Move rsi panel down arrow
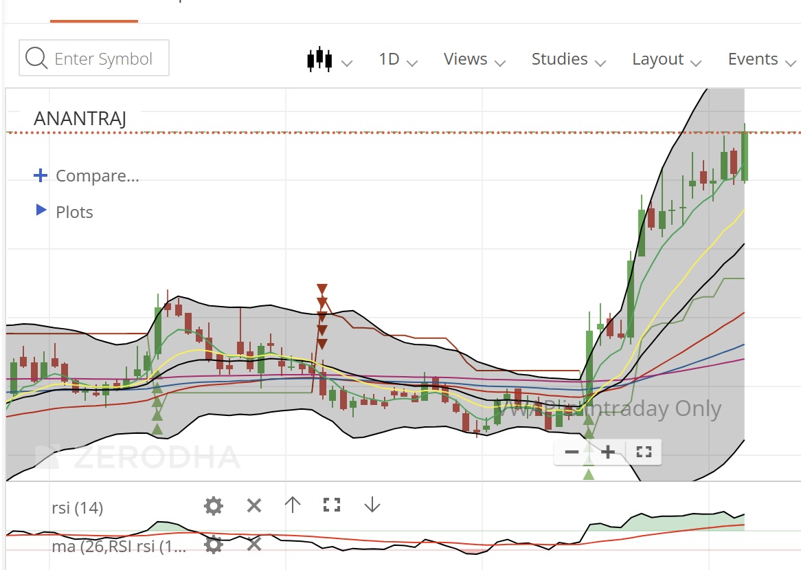 372,505
